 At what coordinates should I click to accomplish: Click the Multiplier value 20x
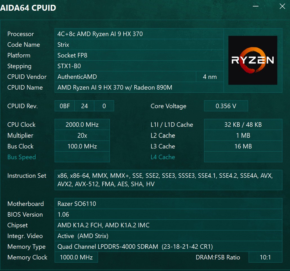pos(82,135)
